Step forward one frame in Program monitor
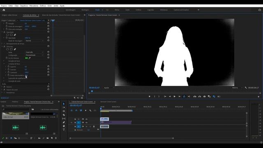Viewport: 263px width, 148px height. (x=179, y=97)
